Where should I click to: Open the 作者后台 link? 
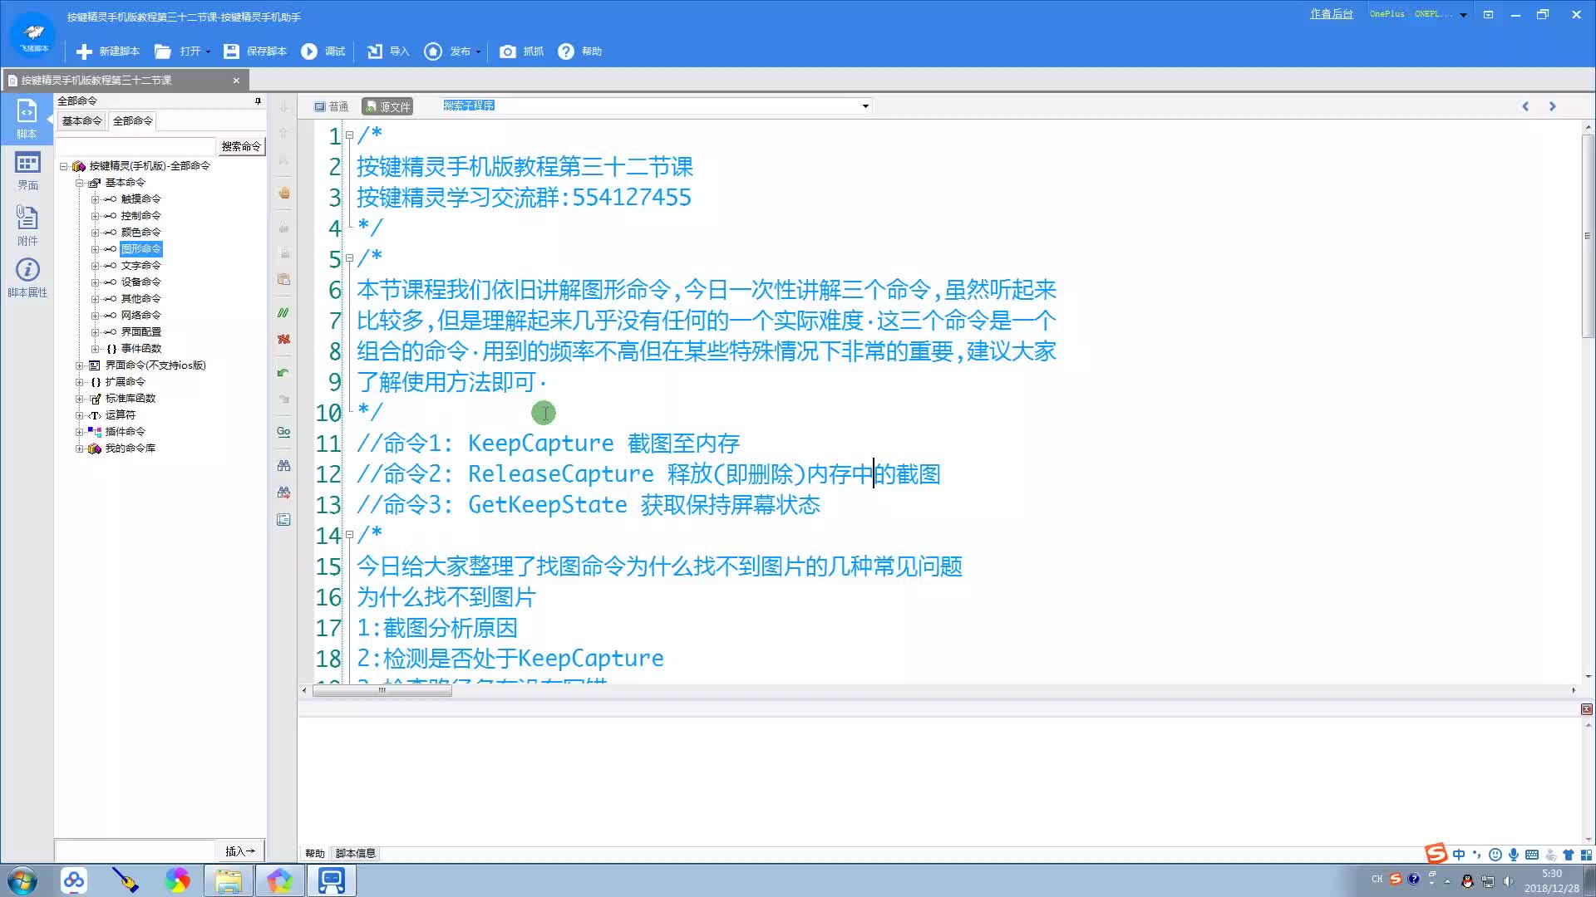click(x=1332, y=14)
